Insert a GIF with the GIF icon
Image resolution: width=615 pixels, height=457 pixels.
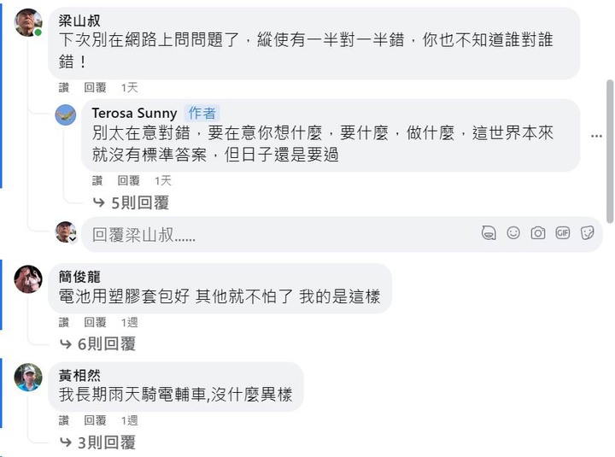pos(562,232)
